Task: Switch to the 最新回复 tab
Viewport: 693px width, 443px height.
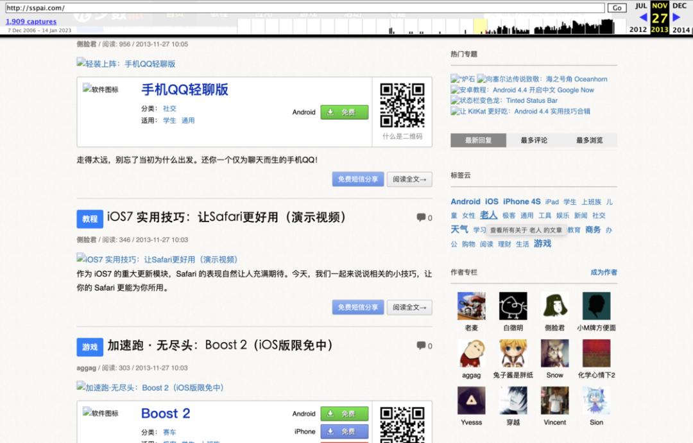Action: pos(478,140)
